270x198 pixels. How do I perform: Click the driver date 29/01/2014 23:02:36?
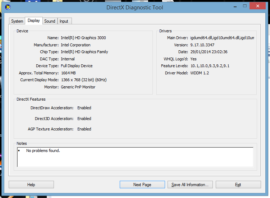[x=209, y=52]
